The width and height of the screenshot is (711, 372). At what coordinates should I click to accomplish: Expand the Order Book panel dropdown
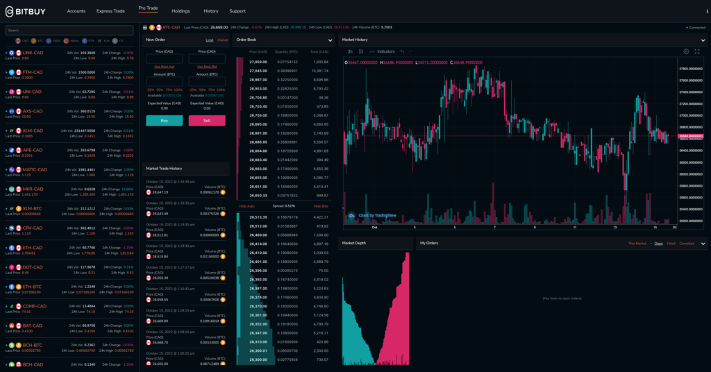click(x=330, y=40)
